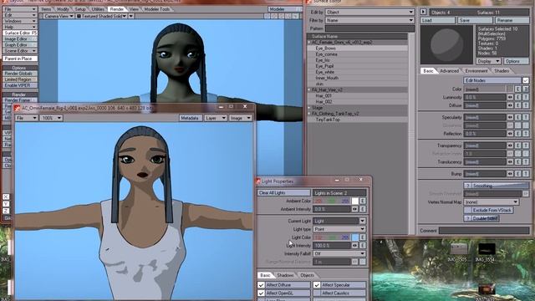
Task: Open the Textured Shaded Solid dropdown
Action: 101,16
